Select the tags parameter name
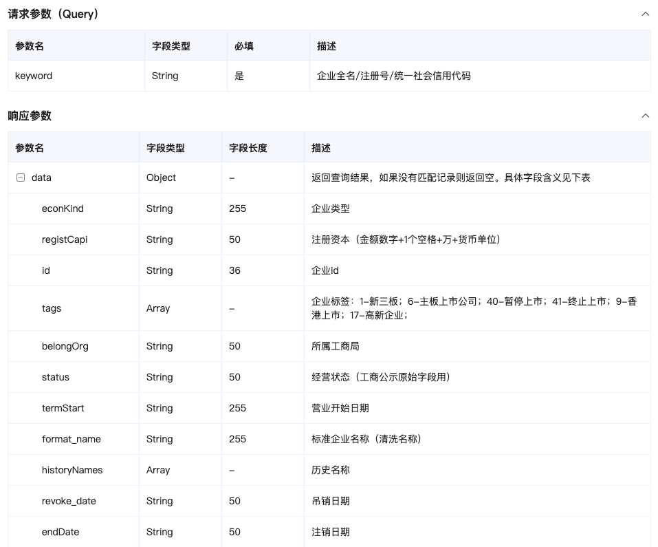 (51, 308)
